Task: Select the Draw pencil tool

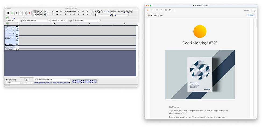Action: coord(41,12)
